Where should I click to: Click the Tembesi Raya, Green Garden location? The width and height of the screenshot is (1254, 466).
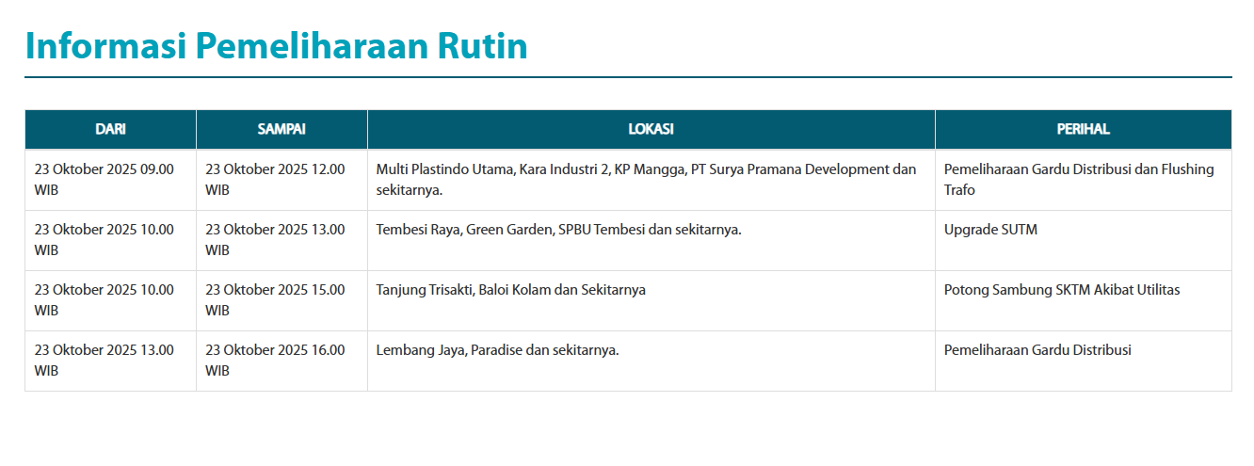coord(558,230)
